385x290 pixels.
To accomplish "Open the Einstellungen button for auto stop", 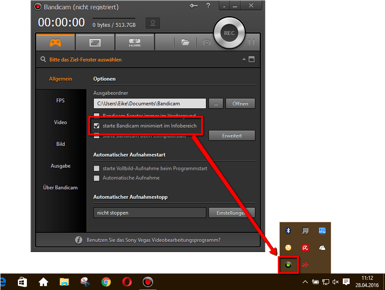I will 232,213.
